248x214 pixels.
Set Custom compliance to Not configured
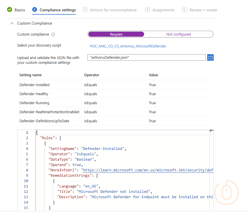pyautogui.click(x=178, y=34)
